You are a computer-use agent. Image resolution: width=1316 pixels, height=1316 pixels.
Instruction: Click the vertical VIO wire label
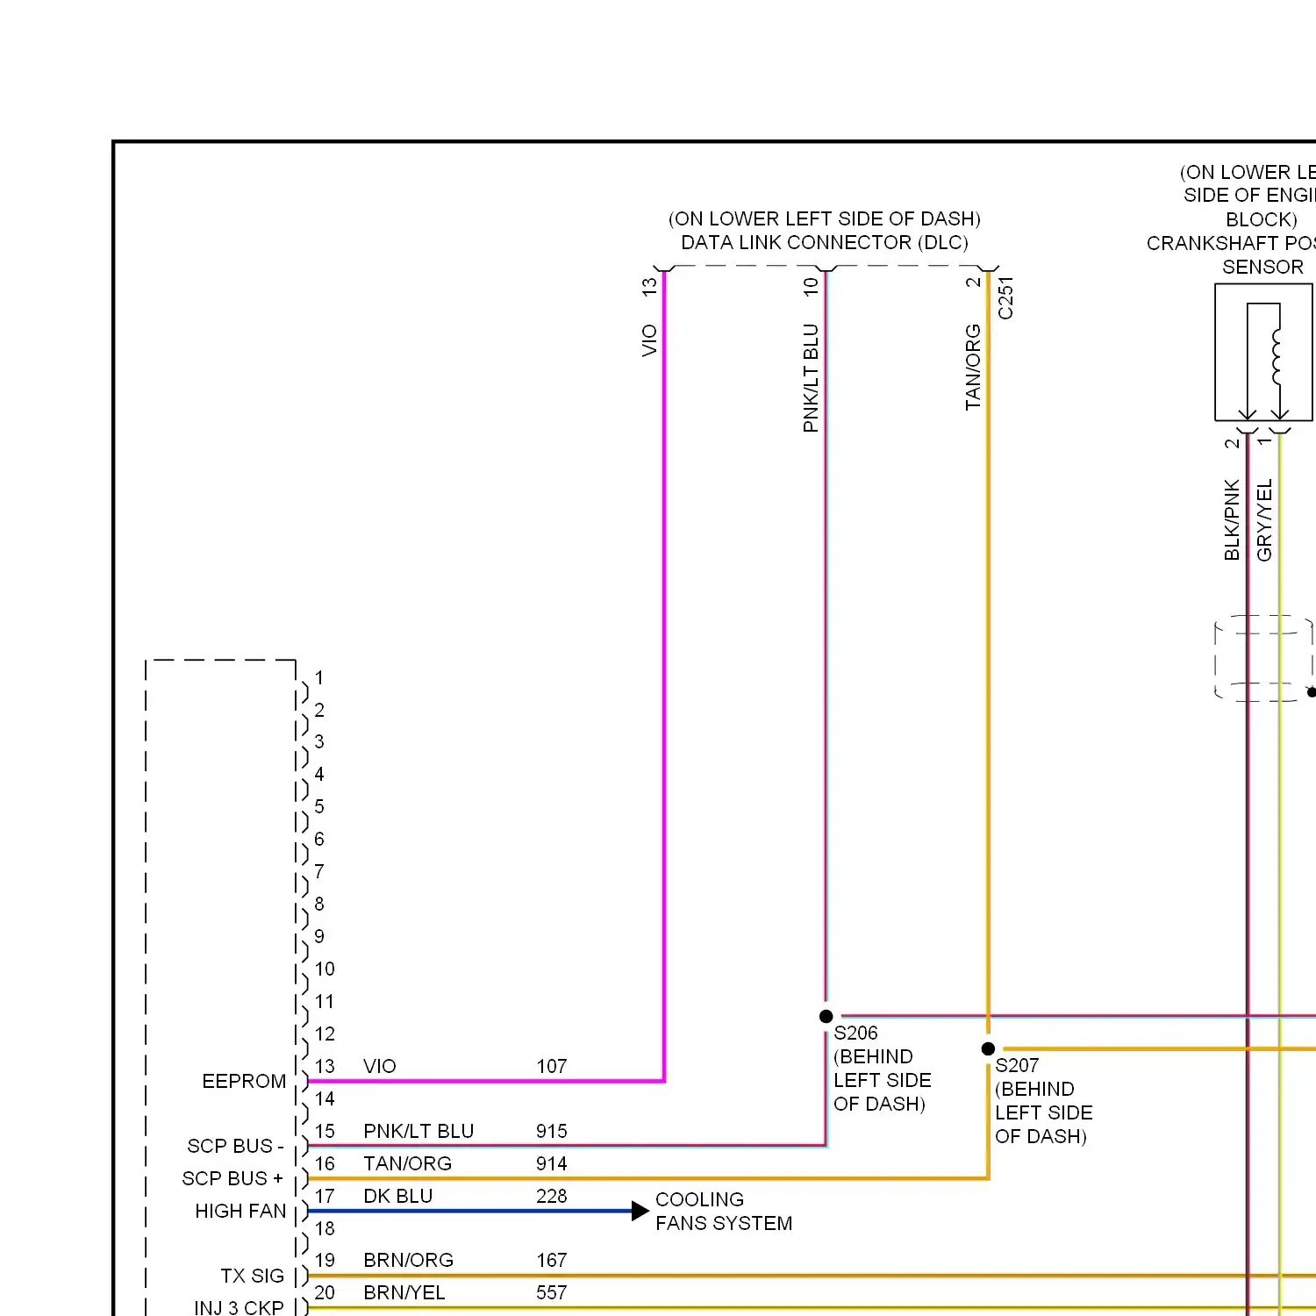[x=649, y=340]
